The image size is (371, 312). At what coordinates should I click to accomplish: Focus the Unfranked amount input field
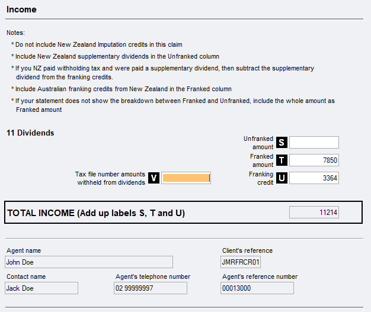coord(314,143)
